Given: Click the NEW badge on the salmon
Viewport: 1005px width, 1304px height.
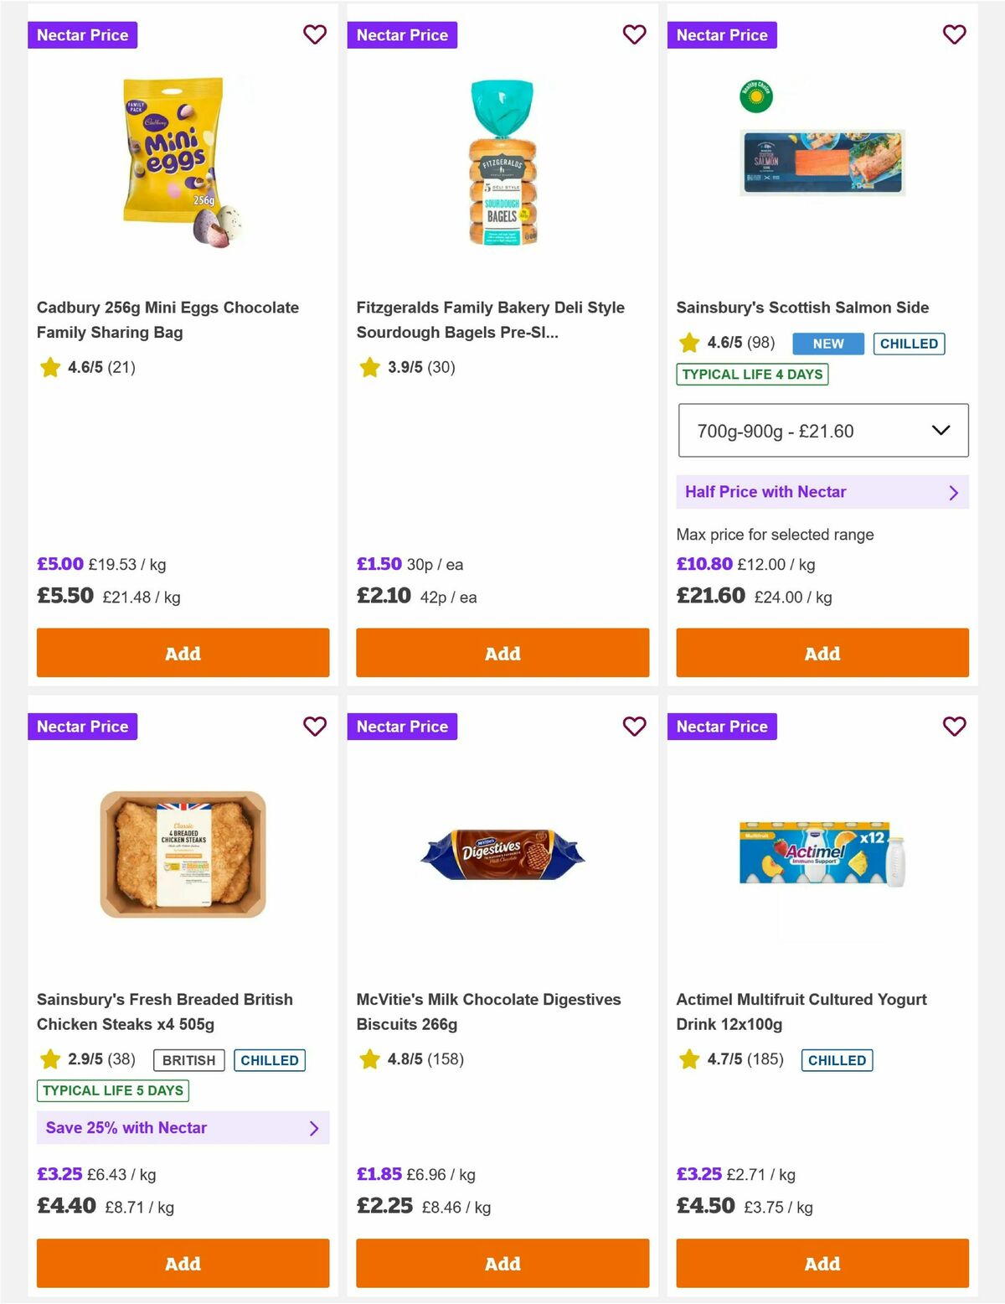Looking at the screenshot, I should pos(827,344).
